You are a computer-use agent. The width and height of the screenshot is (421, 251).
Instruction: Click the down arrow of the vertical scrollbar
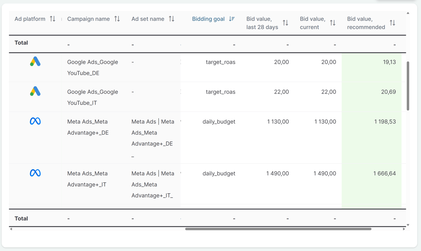[x=407, y=224]
